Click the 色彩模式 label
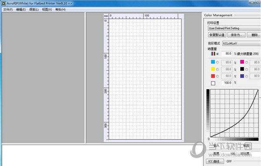This screenshot has height=166, width=261. (x=214, y=43)
